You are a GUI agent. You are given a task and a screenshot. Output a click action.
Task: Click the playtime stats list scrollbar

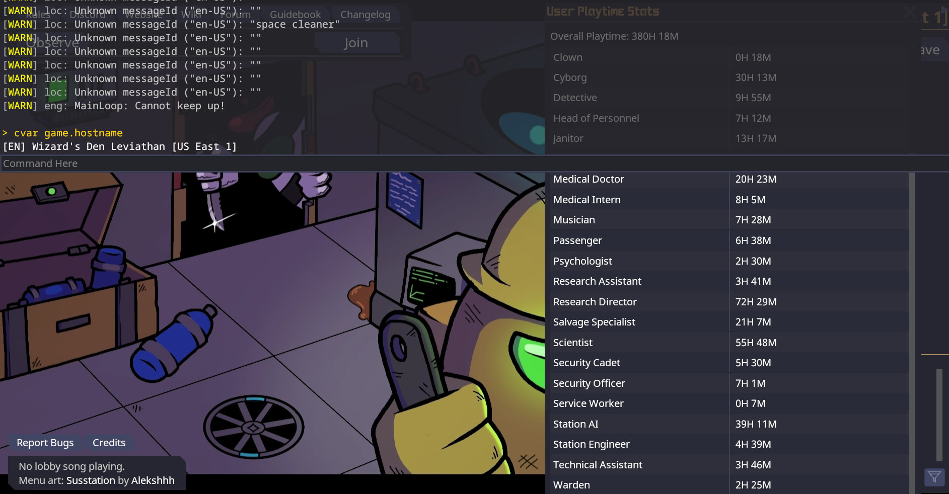click(912, 332)
